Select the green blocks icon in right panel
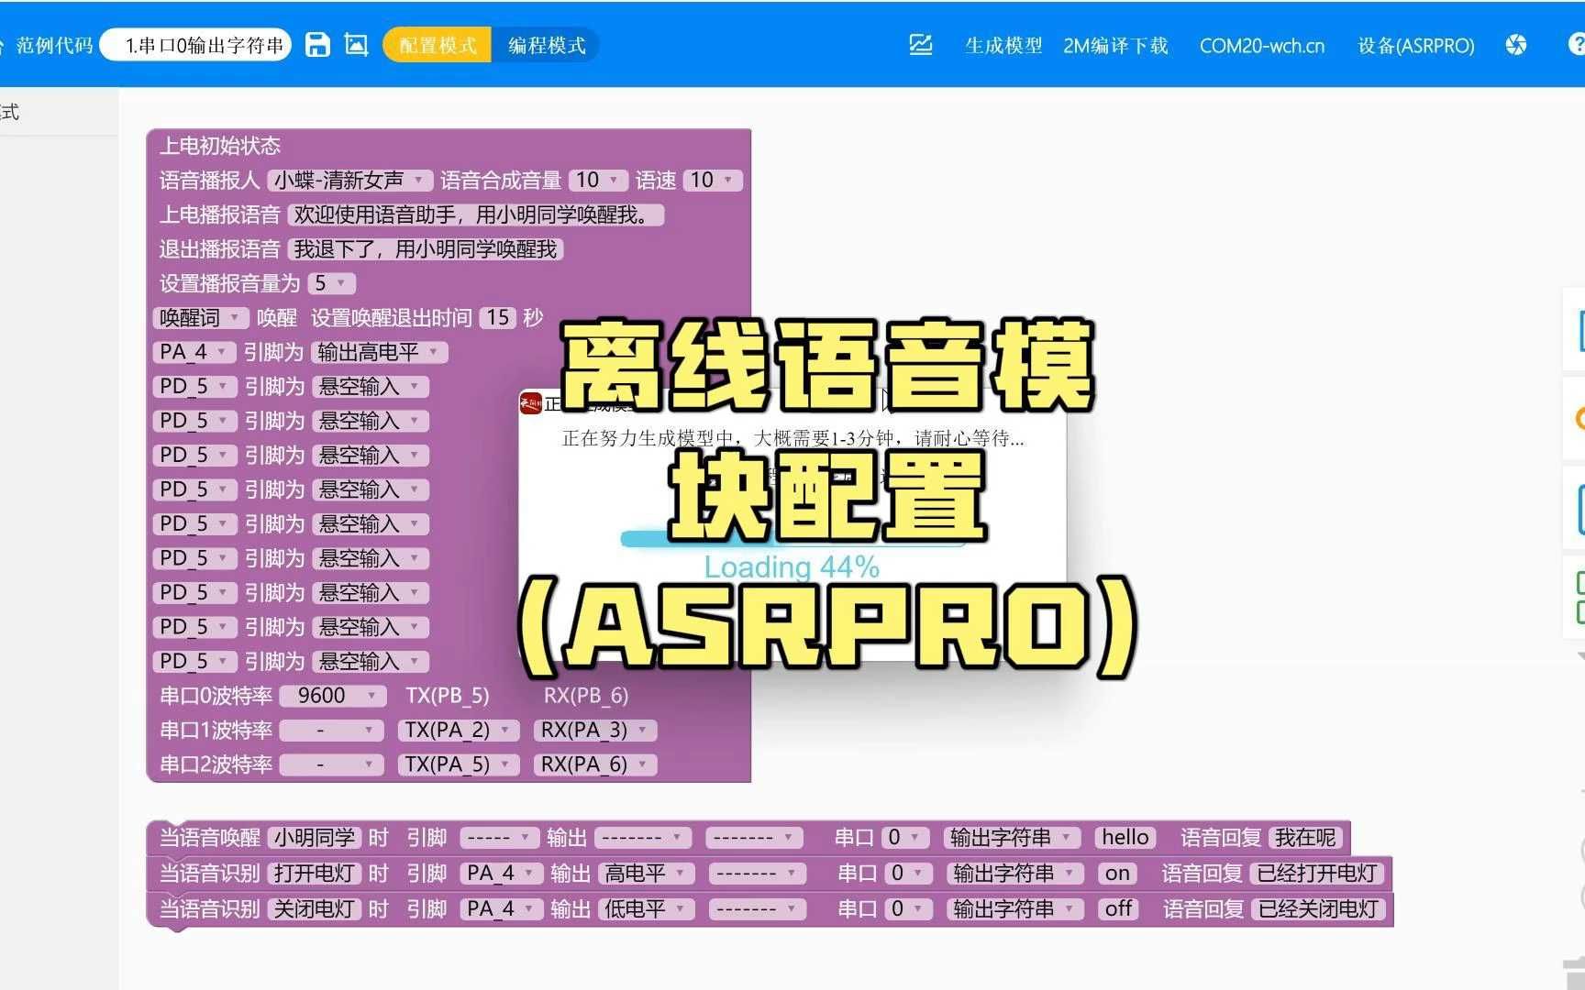This screenshot has height=990, width=1585. [1579, 598]
